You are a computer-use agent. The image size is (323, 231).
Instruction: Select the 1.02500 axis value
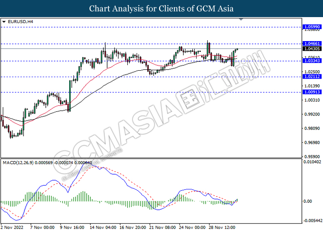click(312, 72)
